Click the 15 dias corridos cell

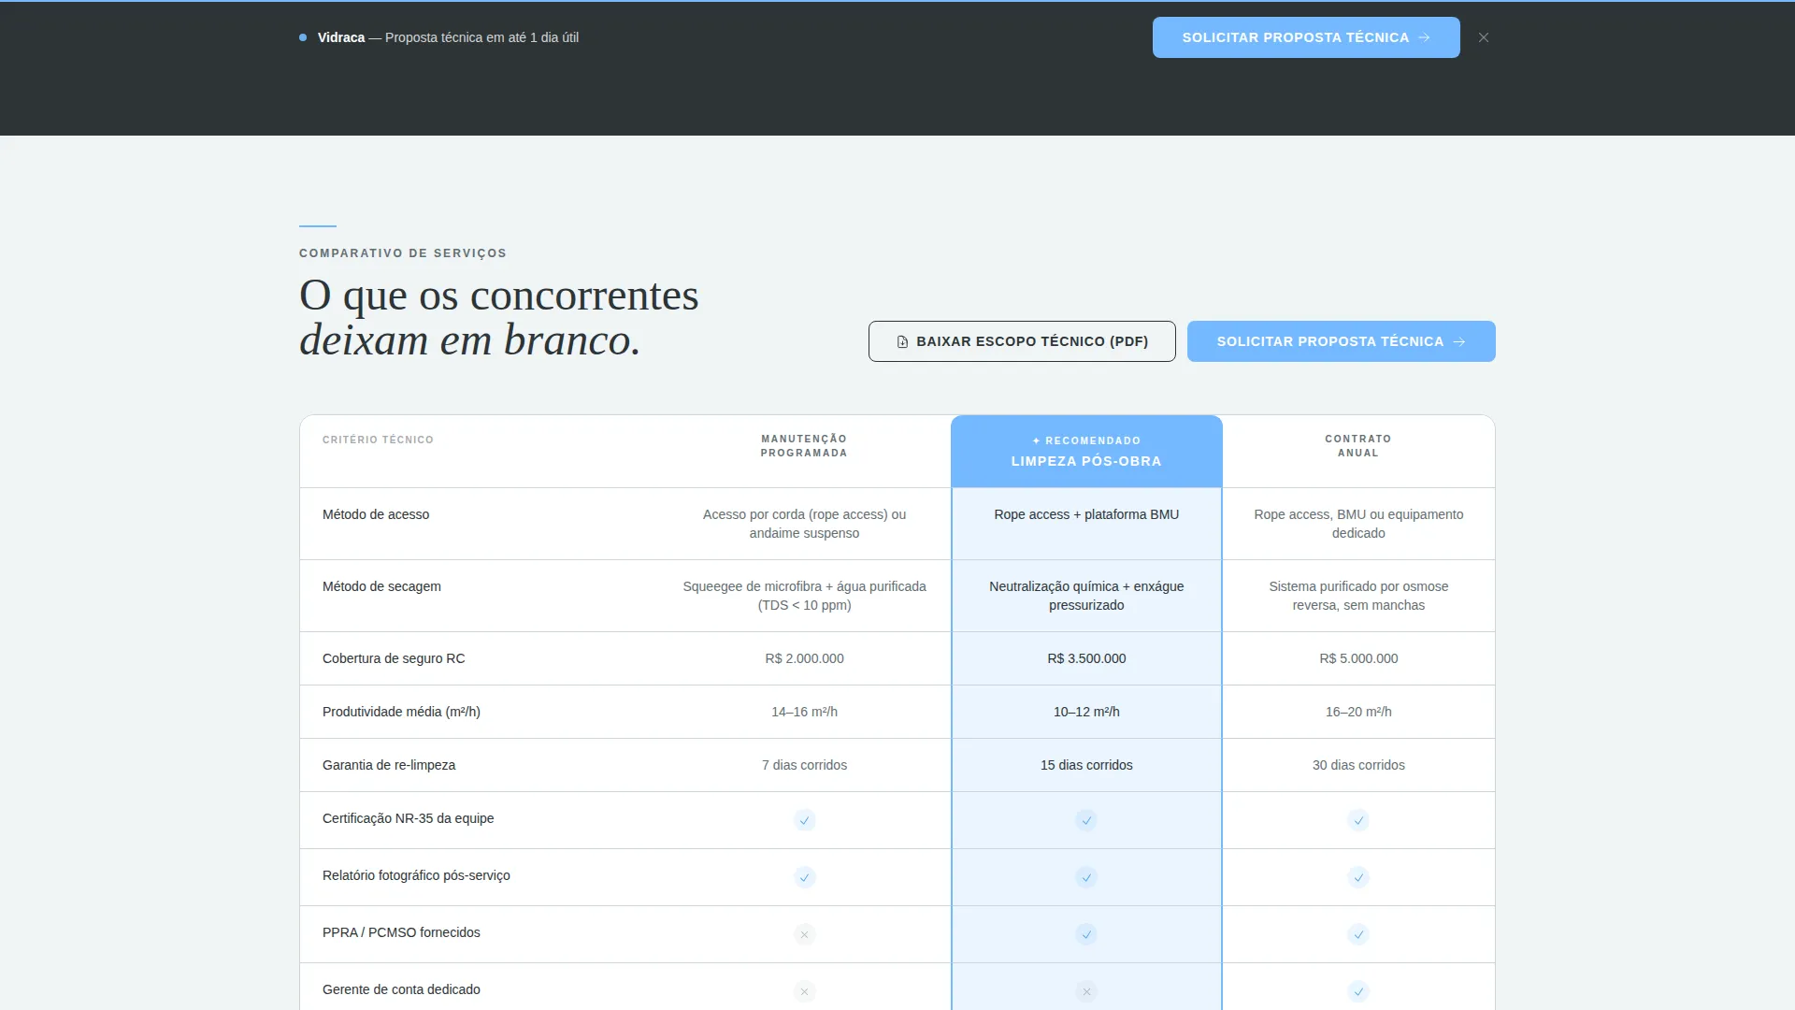(x=1086, y=765)
